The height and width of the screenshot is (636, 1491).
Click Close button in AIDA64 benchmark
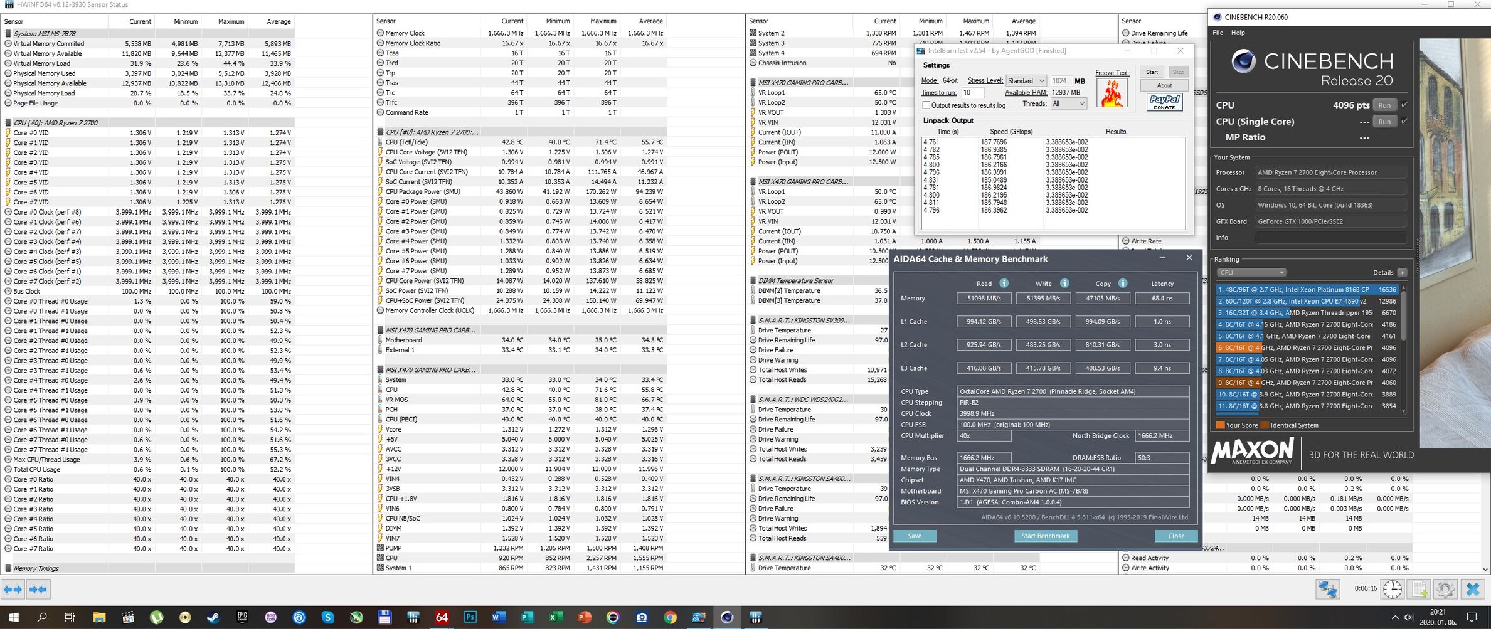[1176, 536]
